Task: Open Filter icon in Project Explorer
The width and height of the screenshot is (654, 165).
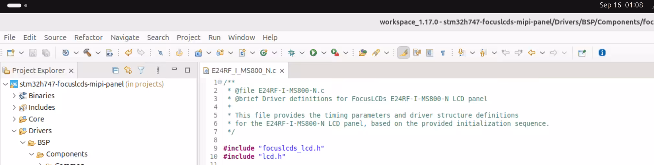Action: click(x=141, y=70)
